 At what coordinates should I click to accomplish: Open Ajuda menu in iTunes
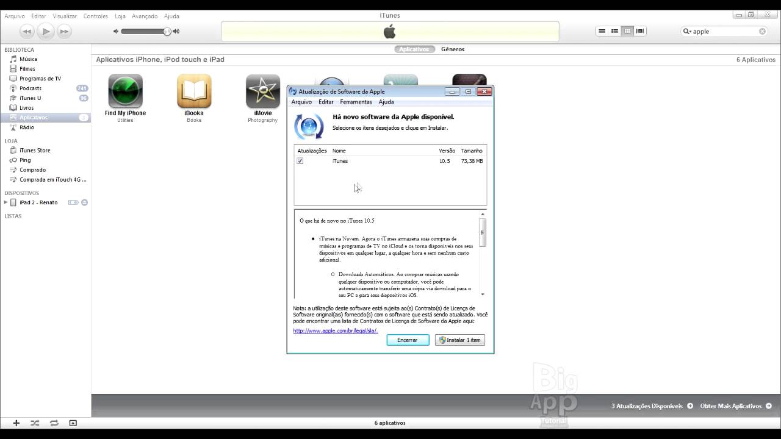pos(171,16)
